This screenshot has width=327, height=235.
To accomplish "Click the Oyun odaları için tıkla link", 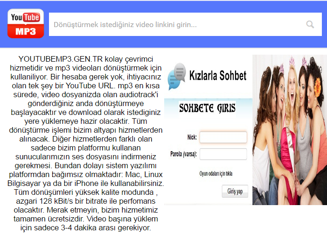I will (216, 174).
